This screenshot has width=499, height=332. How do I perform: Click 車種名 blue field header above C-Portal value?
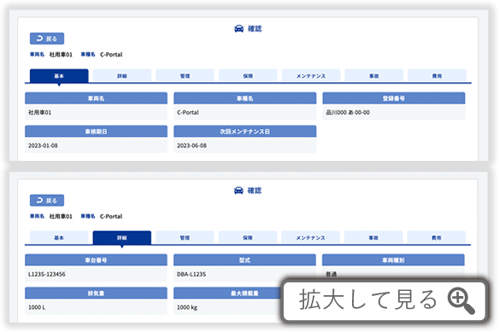coord(245,98)
